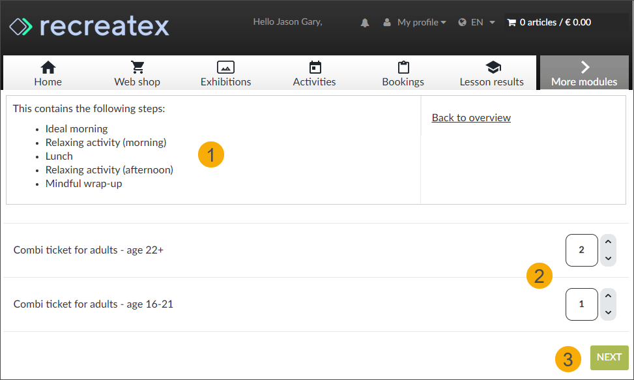This screenshot has height=380, width=634.
Task: Select the Lesson results stack icon
Action: point(492,66)
